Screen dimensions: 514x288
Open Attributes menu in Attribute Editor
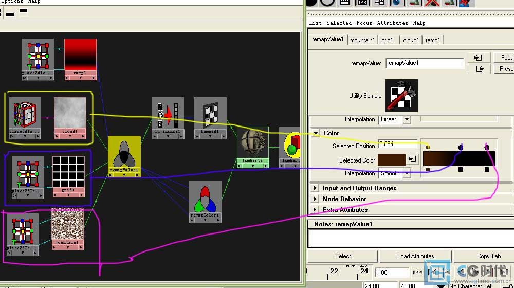(x=392, y=23)
